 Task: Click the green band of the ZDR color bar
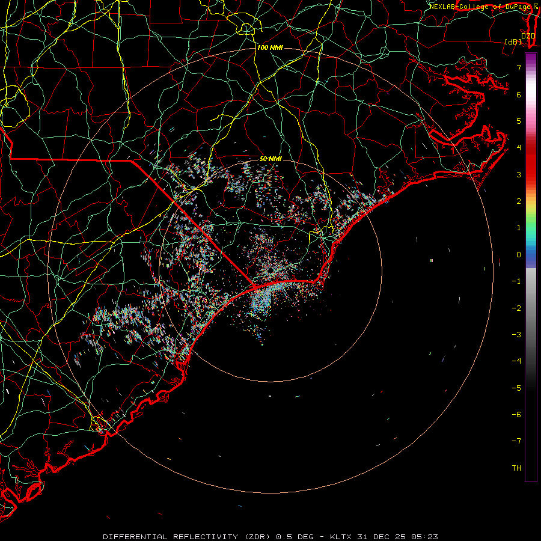tap(531, 224)
